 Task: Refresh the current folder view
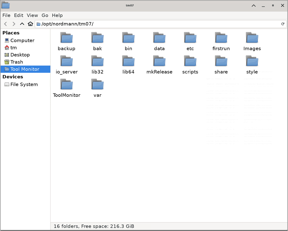pos(283,24)
